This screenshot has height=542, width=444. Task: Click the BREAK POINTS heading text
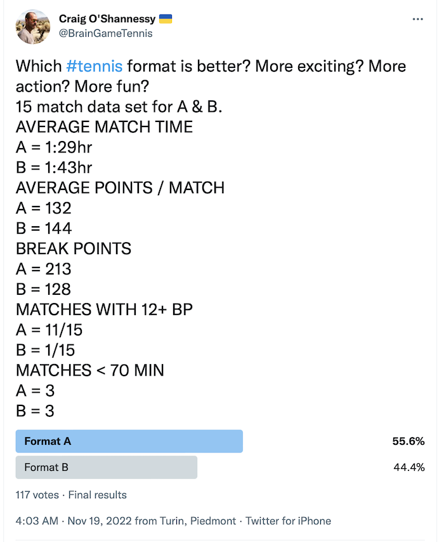pyautogui.click(x=74, y=248)
